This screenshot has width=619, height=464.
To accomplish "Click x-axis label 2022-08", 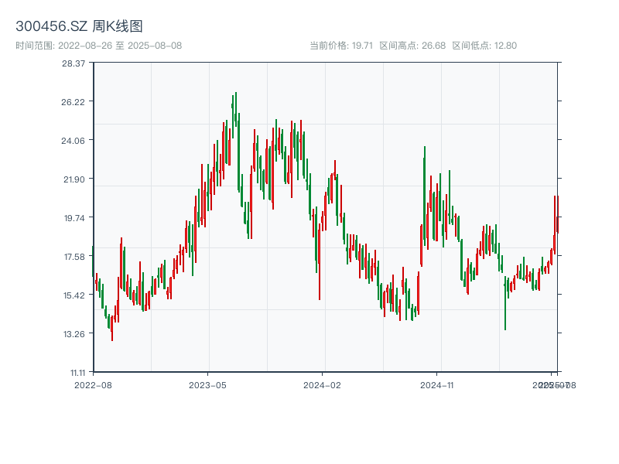I will point(93,385).
